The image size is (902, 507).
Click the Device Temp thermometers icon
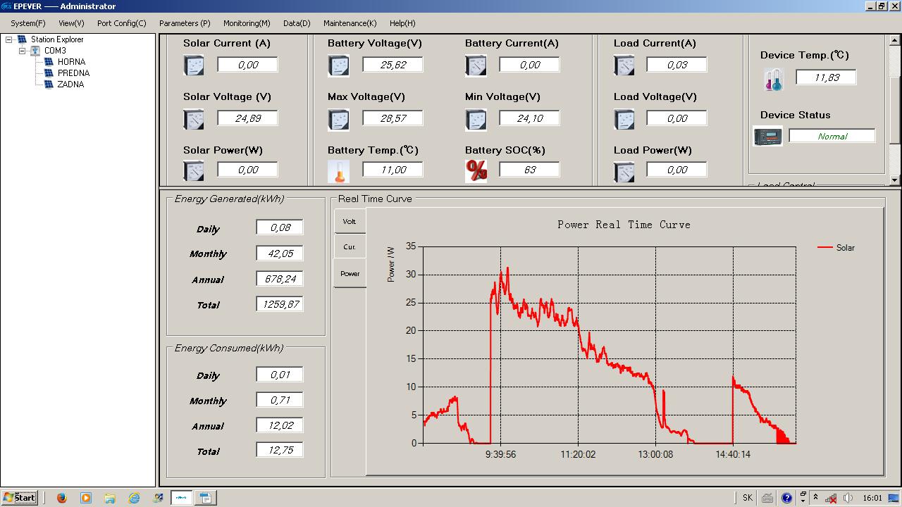(x=774, y=79)
